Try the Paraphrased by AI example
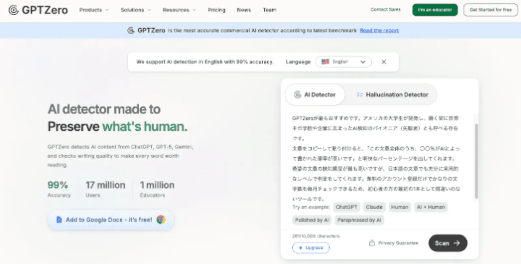The image size is (521, 264). [x=359, y=220]
